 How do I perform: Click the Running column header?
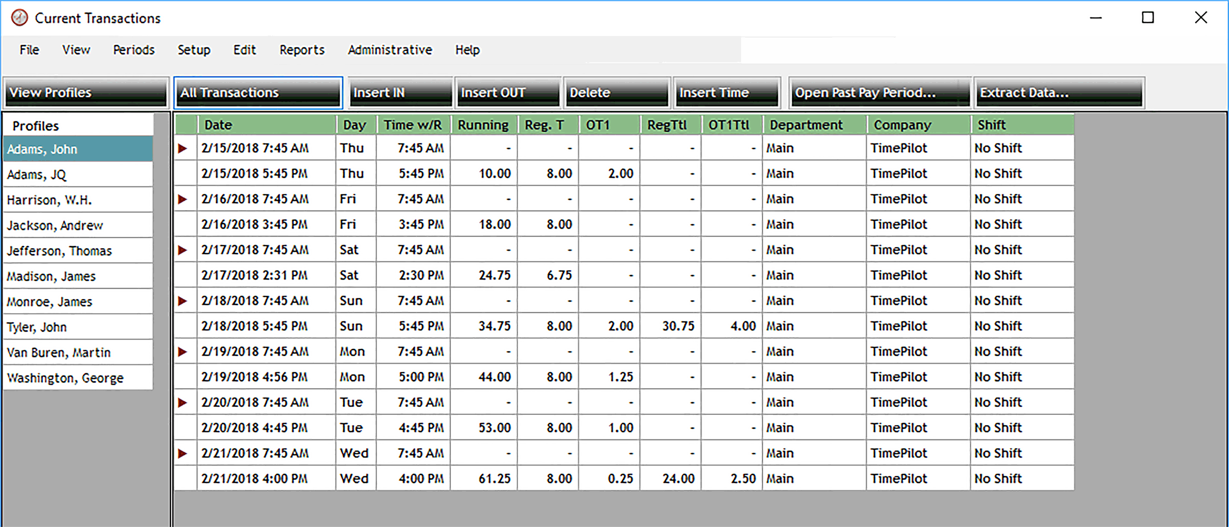483,125
